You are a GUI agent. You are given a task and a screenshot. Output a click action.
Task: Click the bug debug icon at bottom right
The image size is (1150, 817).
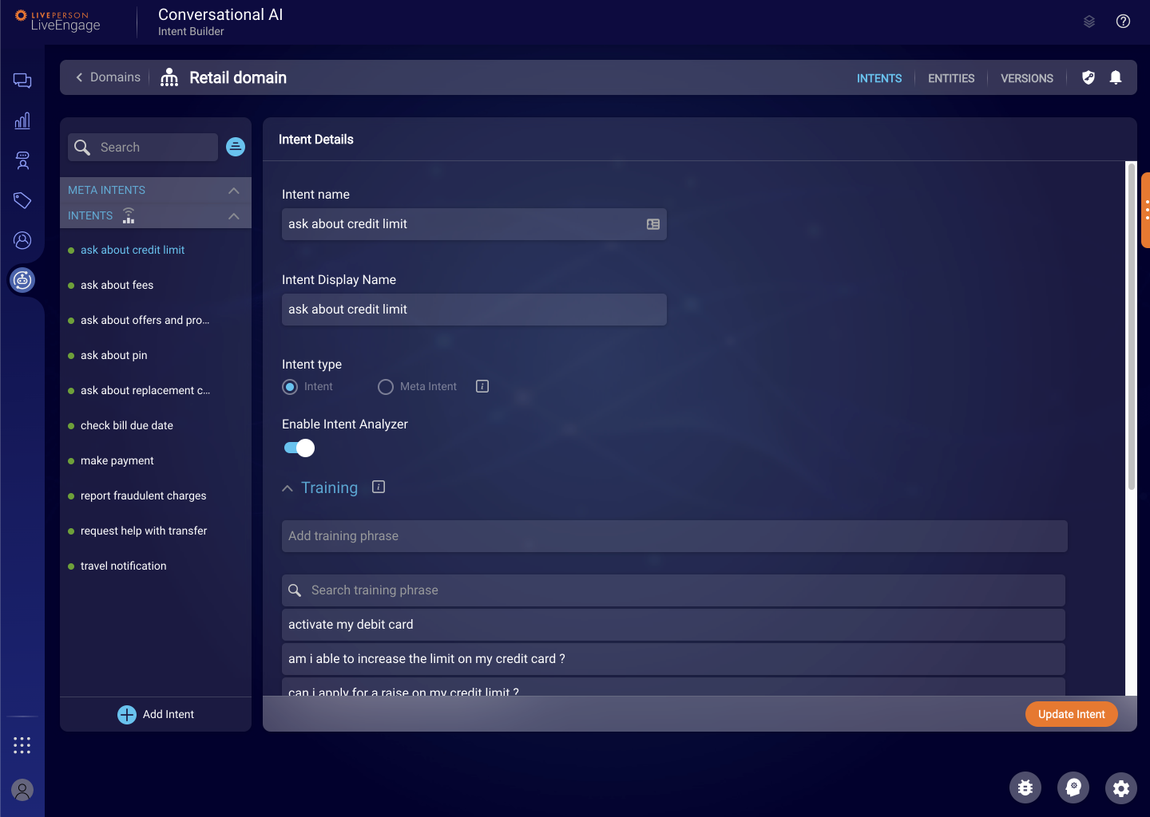click(x=1025, y=787)
